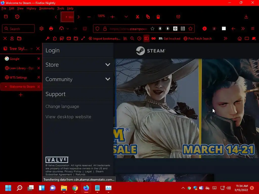Click the bookmarks toolbar magnifier icon
The height and width of the screenshot is (194, 259).
(x=132, y=38)
